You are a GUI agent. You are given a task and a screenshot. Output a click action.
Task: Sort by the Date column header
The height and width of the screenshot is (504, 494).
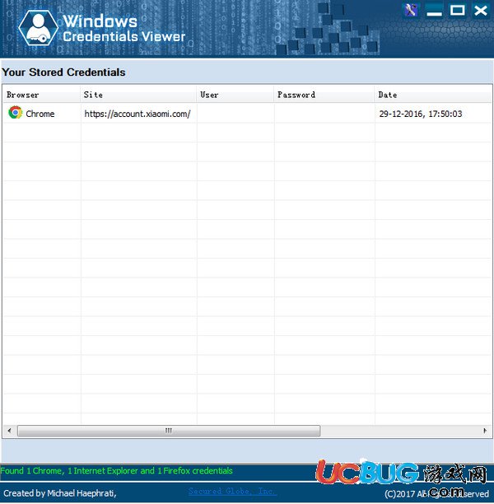[x=433, y=95]
